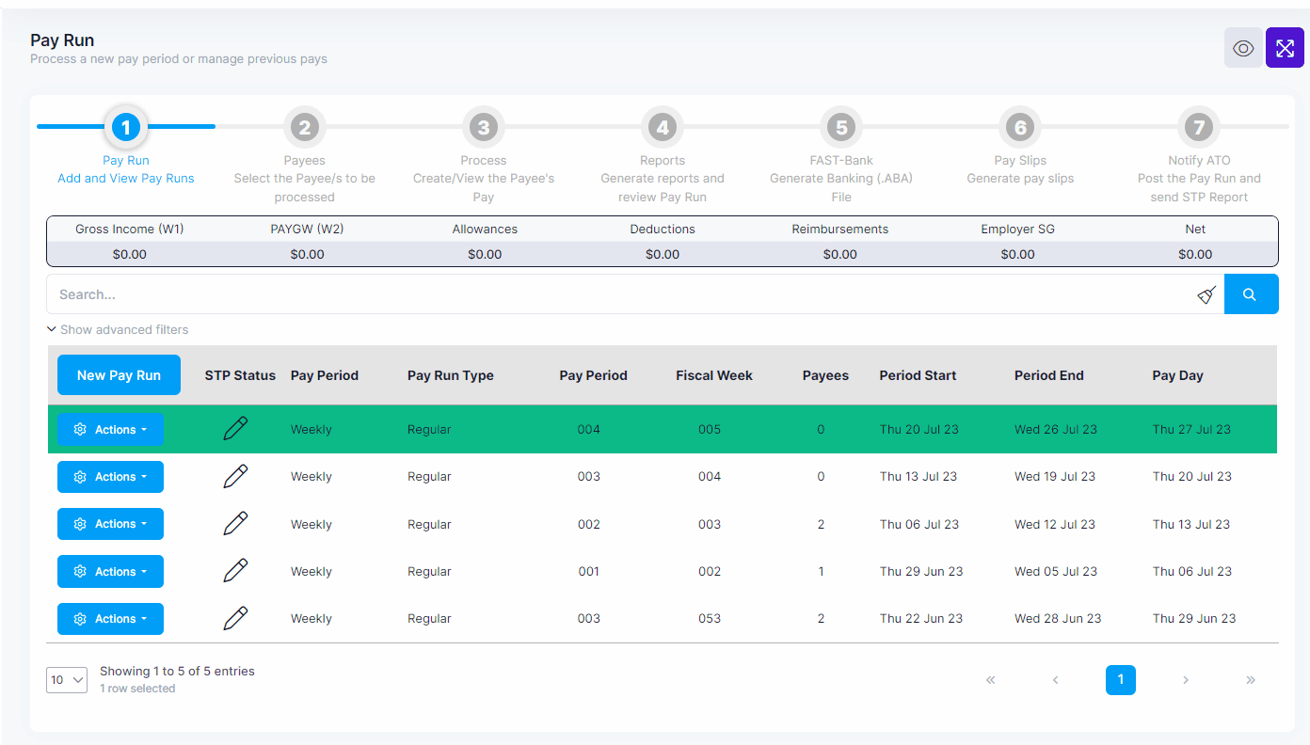
Task: Sort by Period Start column header
Action: tap(918, 375)
